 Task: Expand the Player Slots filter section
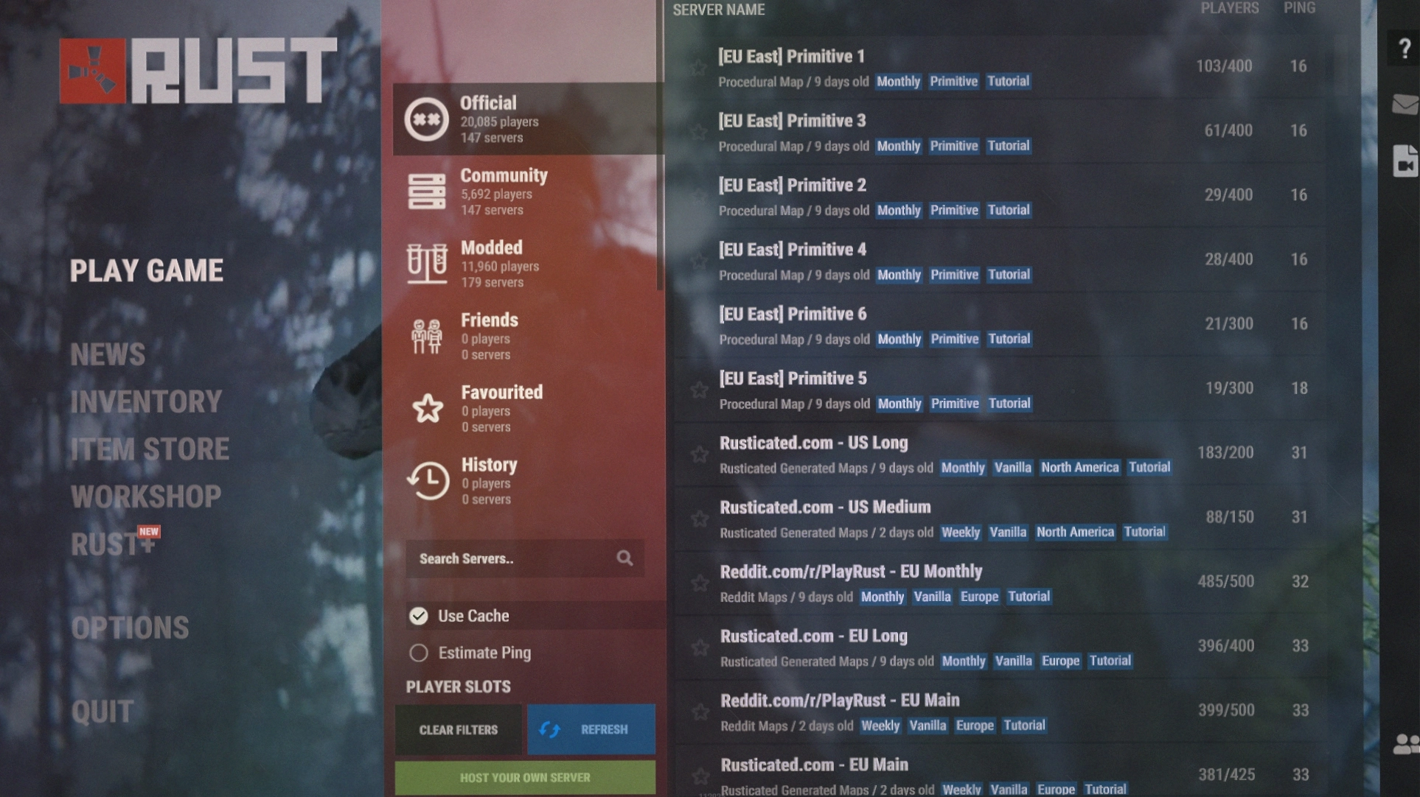(x=458, y=687)
